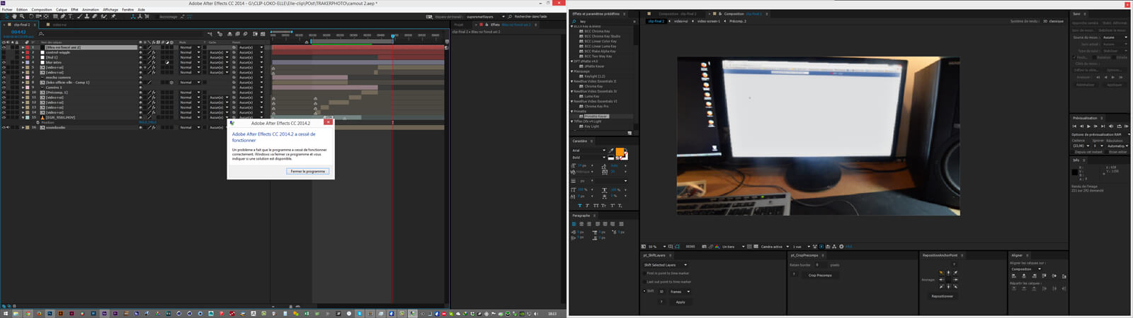Jump to first frame in Prévisualisation
Viewport: 1133px width, 318px height.
click(x=1074, y=126)
